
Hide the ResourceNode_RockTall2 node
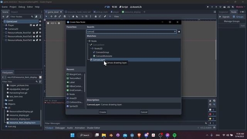tap(40, 36)
